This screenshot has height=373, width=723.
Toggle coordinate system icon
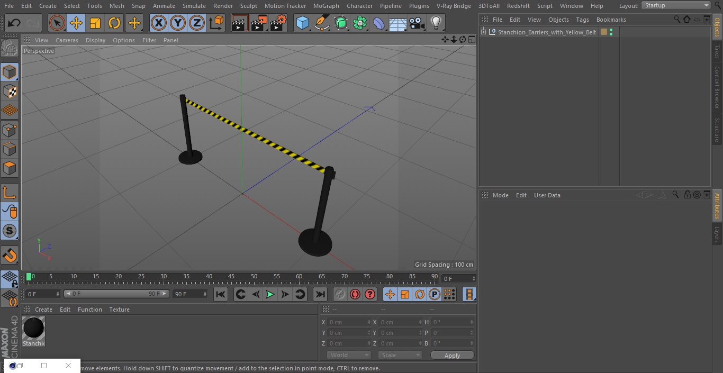point(216,23)
